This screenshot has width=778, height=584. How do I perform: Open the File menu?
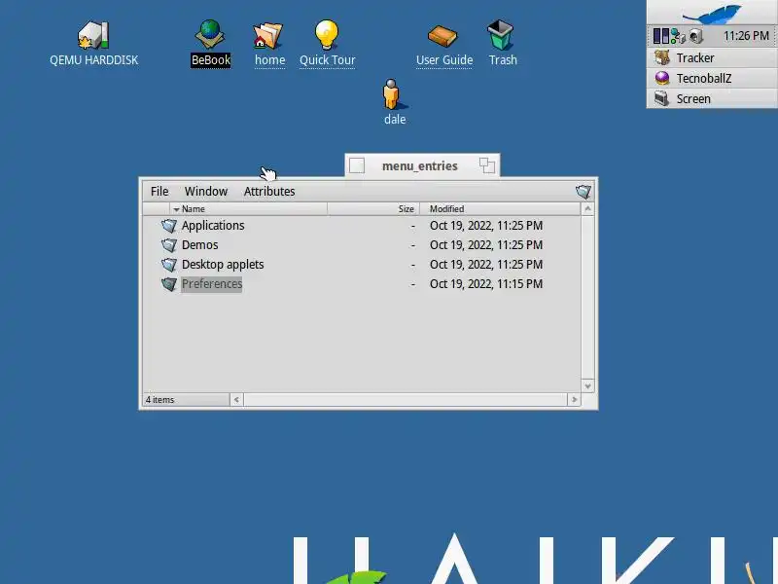click(159, 191)
